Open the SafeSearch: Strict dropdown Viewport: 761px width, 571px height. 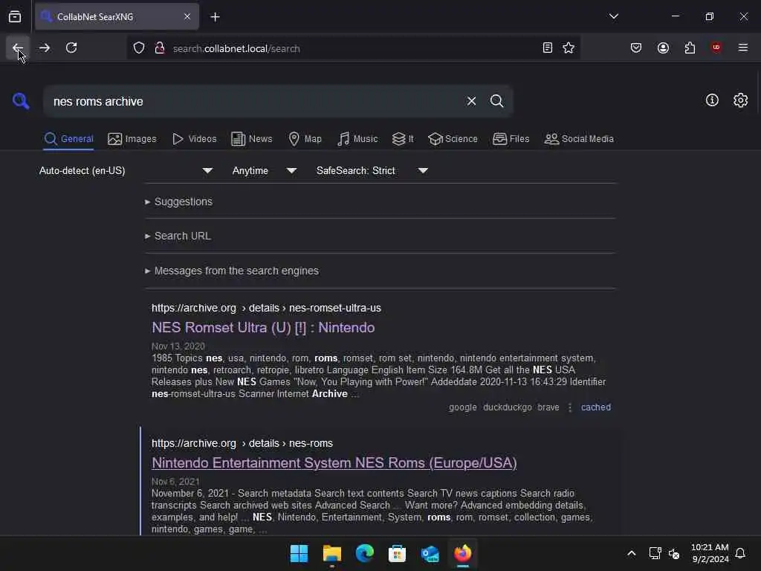372,171
